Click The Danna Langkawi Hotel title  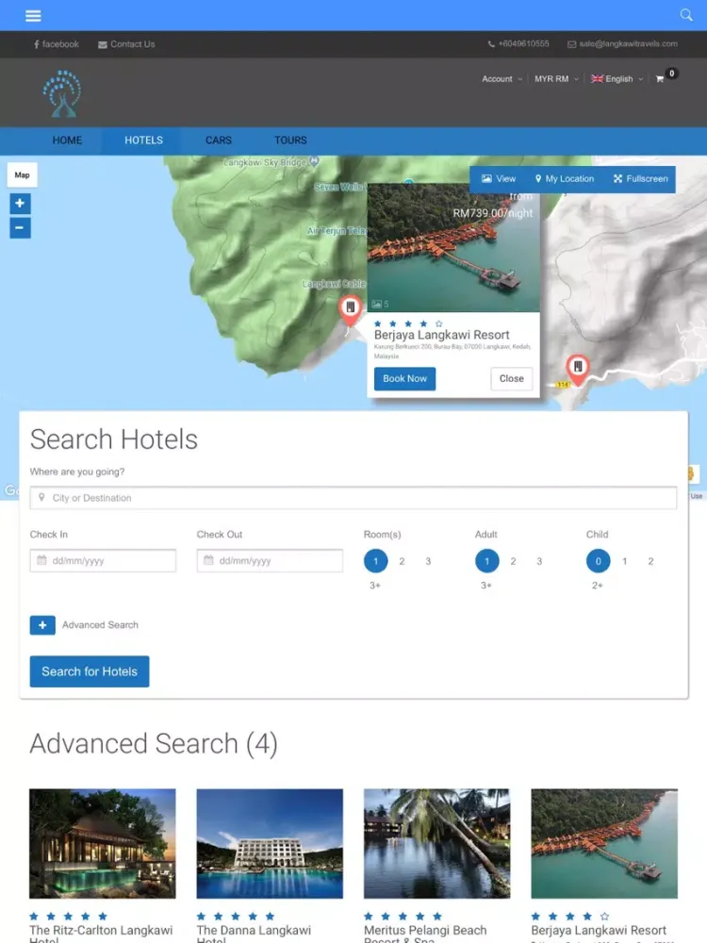pos(254,934)
